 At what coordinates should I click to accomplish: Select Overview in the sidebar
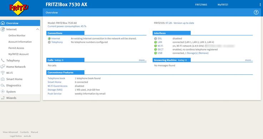tap(20, 23)
